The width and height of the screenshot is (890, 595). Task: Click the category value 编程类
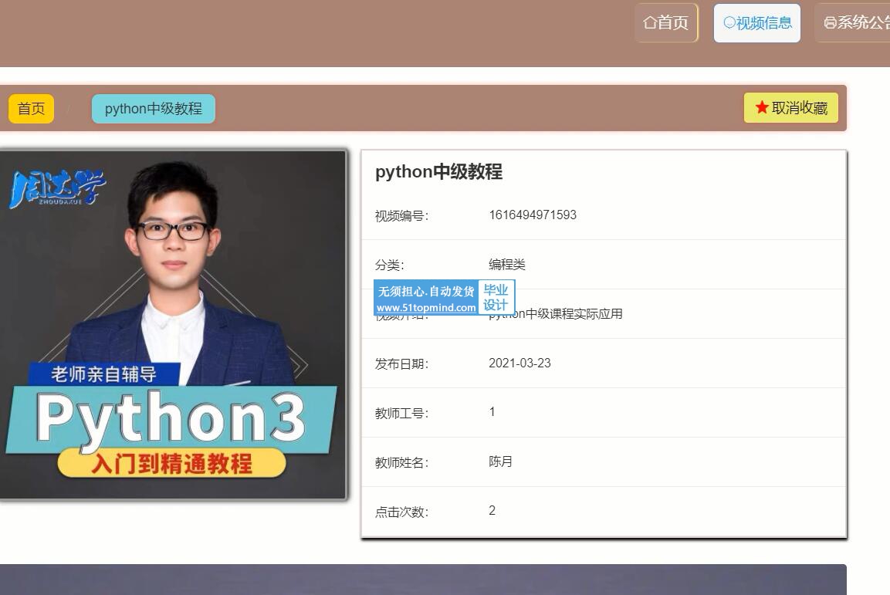507,265
